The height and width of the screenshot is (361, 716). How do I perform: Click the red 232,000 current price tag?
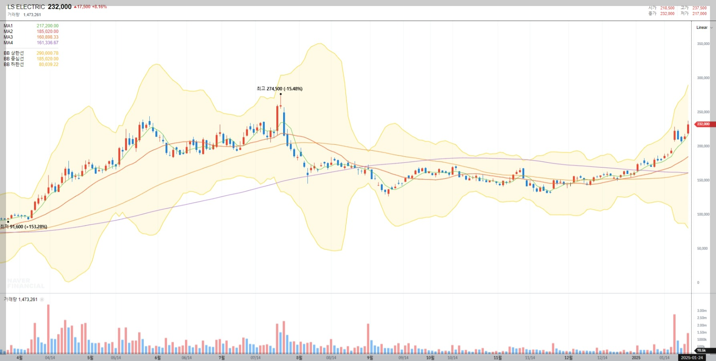[x=704, y=124]
